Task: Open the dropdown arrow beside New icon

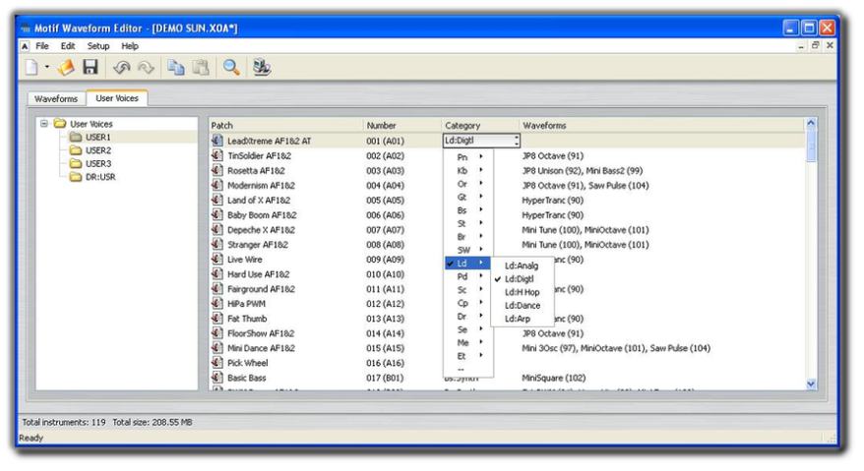Action: point(47,67)
